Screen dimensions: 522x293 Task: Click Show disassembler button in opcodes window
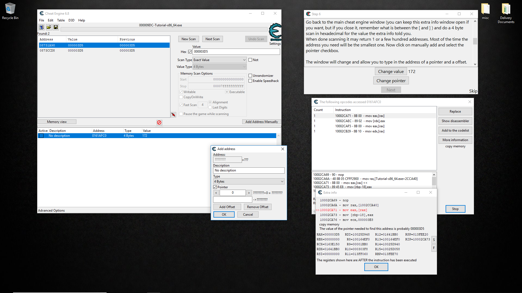point(455,120)
